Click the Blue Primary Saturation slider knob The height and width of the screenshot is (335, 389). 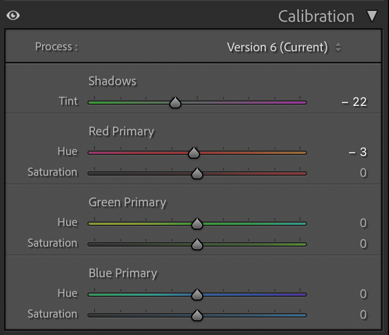click(197, 315)
